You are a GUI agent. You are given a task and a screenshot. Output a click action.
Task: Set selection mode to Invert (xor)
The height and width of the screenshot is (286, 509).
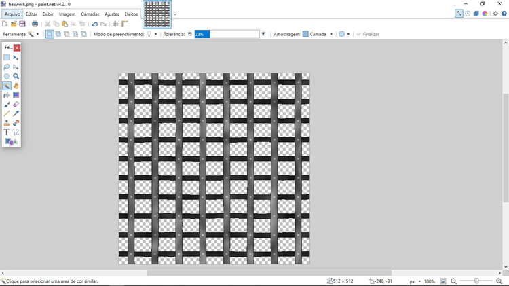pos(83,34)
